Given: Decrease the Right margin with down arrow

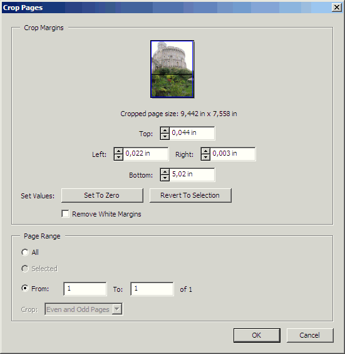Looking at the screenshot, I should point(205,157).
